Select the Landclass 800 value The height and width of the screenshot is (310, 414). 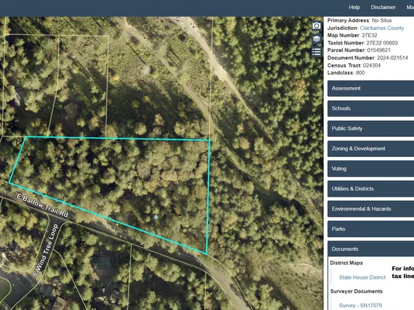coord(360,73)
